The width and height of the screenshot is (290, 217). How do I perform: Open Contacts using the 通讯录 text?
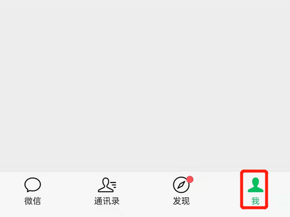coord(107,201)
